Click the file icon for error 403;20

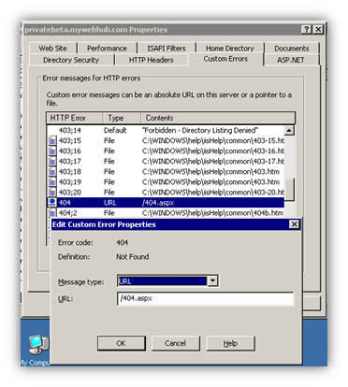[52, 192]
